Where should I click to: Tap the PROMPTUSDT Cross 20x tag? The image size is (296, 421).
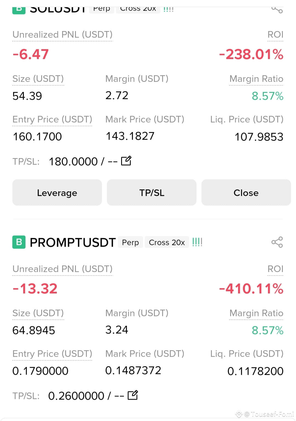pos(167,242)
